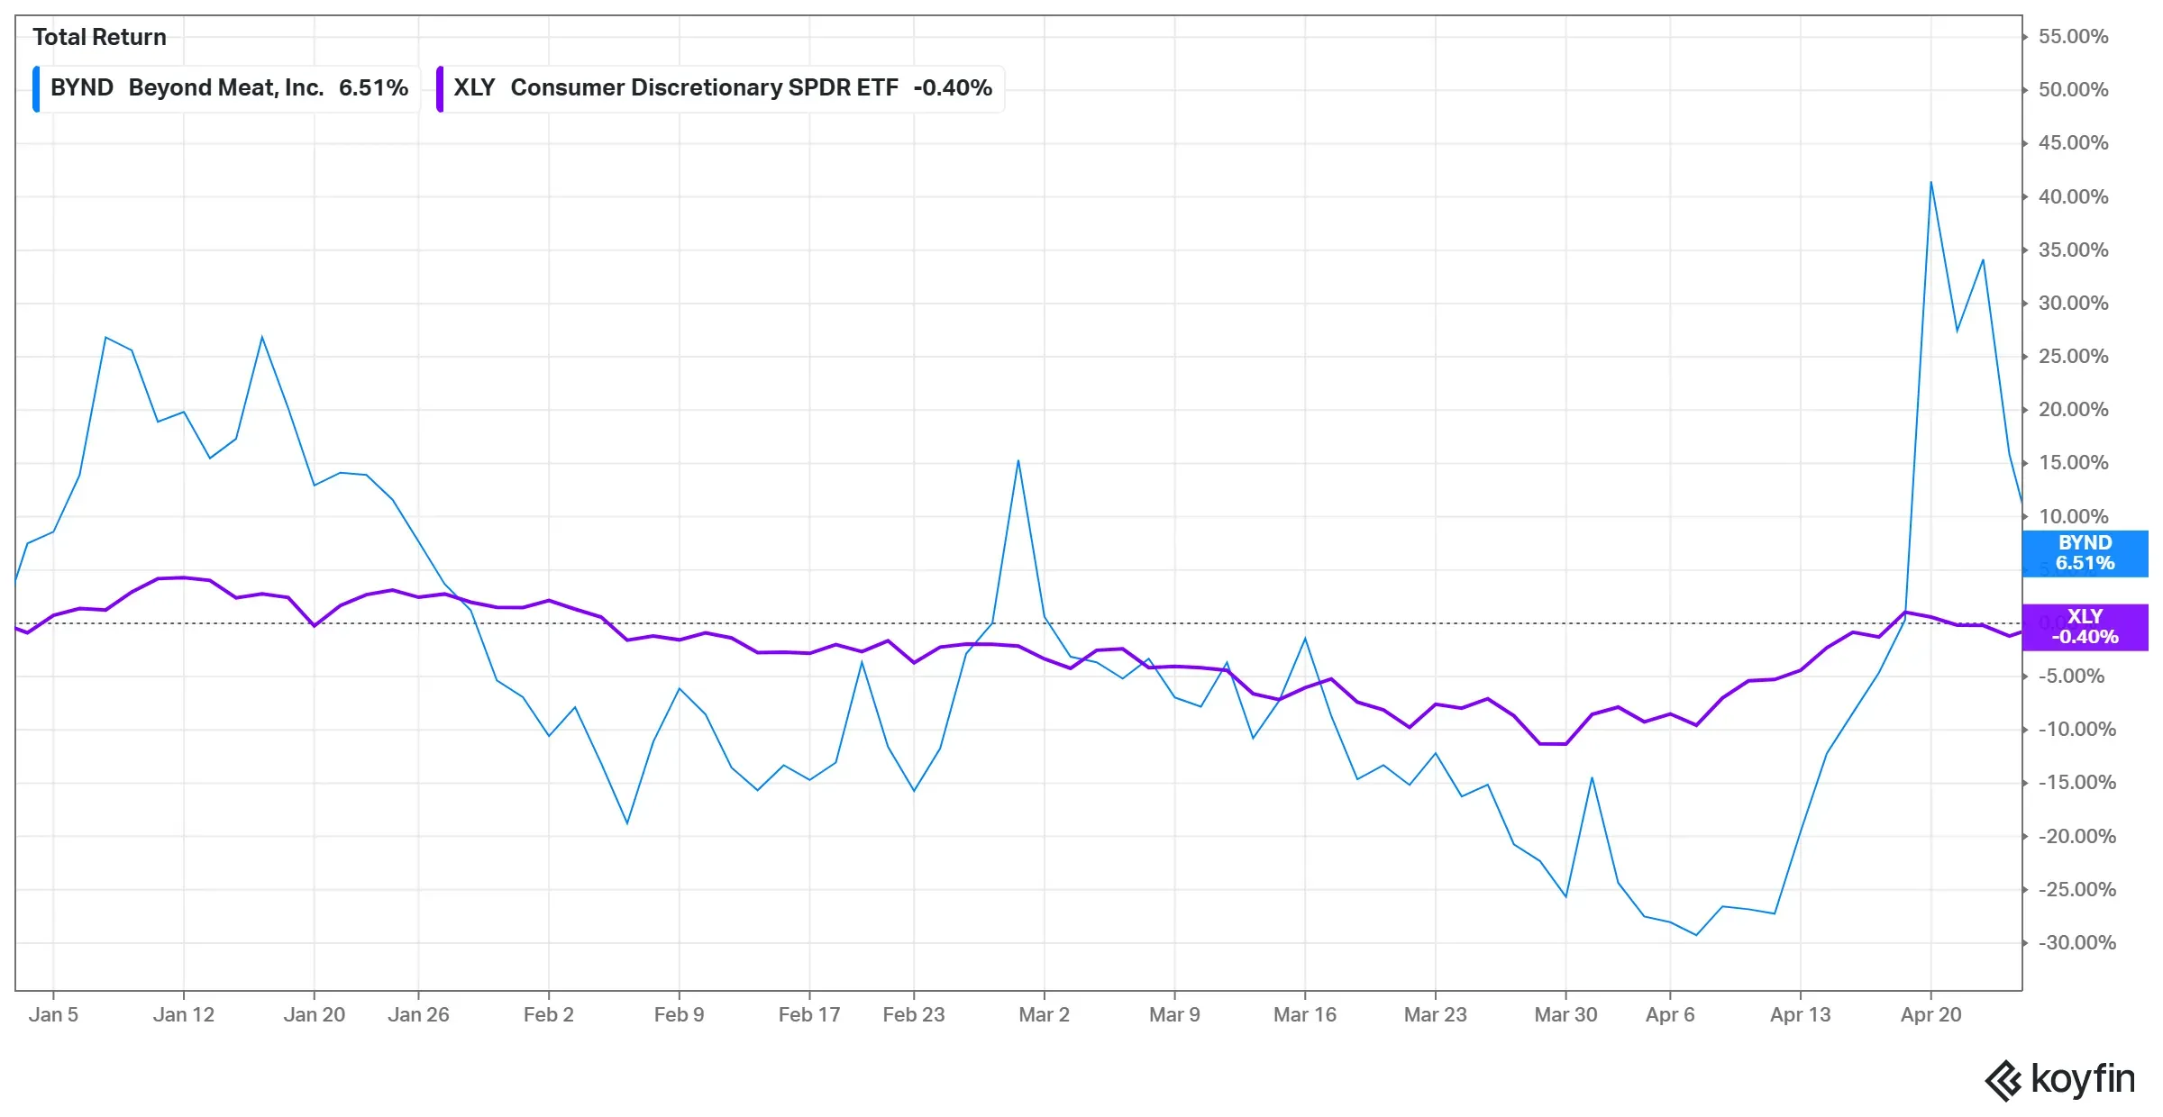Screen dimensions: 2163x1117
Task: Click the -5.00% y-axis label
Action: [x=2072, y=677]
